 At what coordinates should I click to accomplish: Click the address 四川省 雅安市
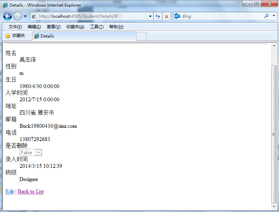click(x=37, y=113)
